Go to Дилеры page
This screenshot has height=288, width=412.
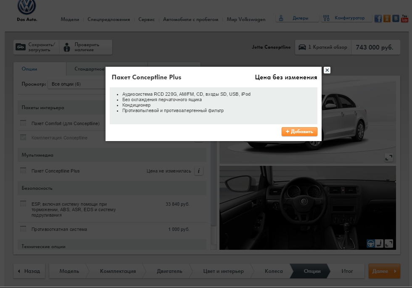click(x=297, y=18)
